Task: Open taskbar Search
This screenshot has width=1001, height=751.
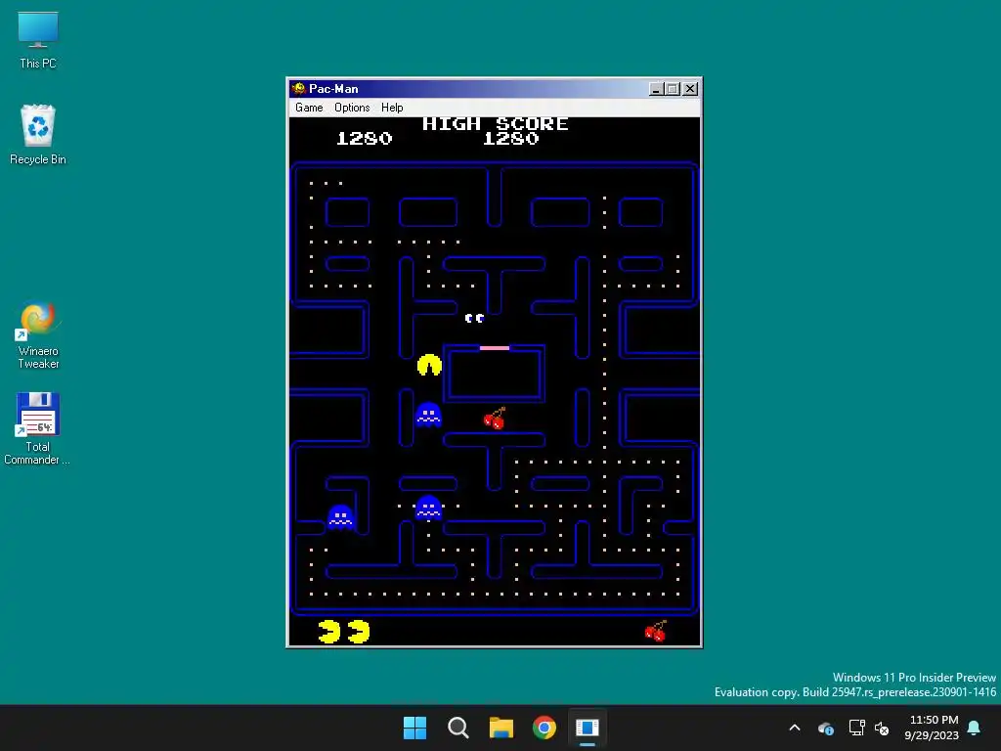Action: coord(457,728)
